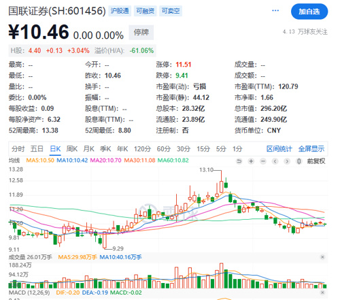Click stock title 国联证券(SH:601456)
The height and width of the screenshot is (300, 340).
[x=57, y=11]
